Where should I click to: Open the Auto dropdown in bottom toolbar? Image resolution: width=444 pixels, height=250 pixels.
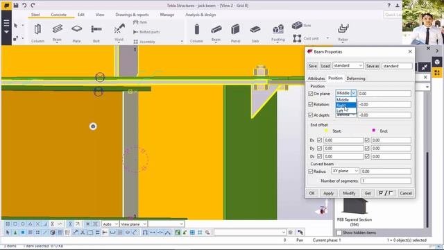point(110,224)
